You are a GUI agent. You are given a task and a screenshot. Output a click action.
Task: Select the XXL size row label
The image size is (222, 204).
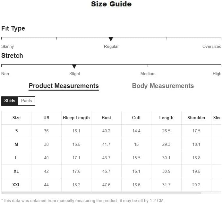[16, 185]
